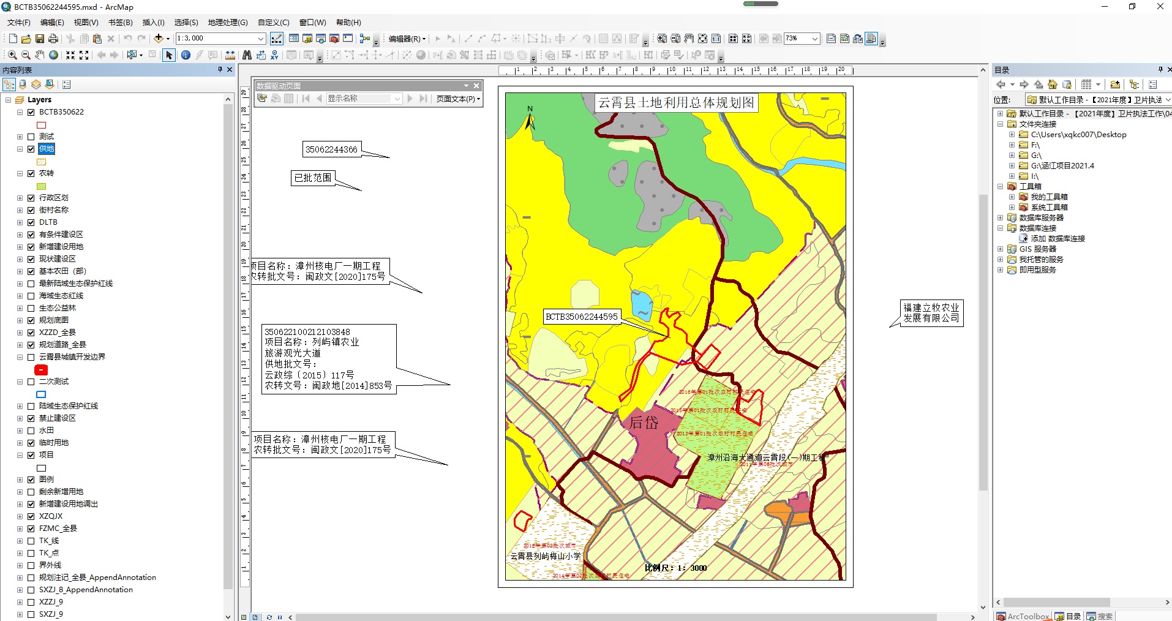Screen dimensions: 1172x621
Task: Switch to the ArcToolbox tab at bottom
Action: [x=1023, y=616]
